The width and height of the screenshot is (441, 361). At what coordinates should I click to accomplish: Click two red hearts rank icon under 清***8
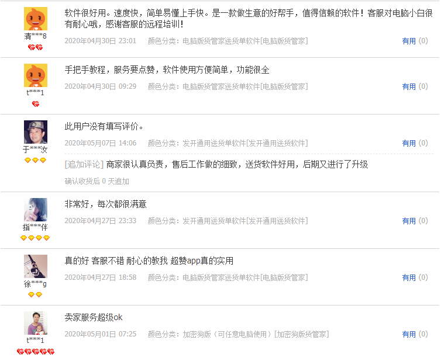[x=36, y=47]
